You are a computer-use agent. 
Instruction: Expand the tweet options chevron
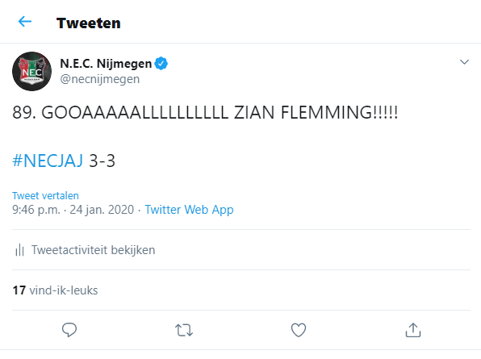click(x=464, y=62)
